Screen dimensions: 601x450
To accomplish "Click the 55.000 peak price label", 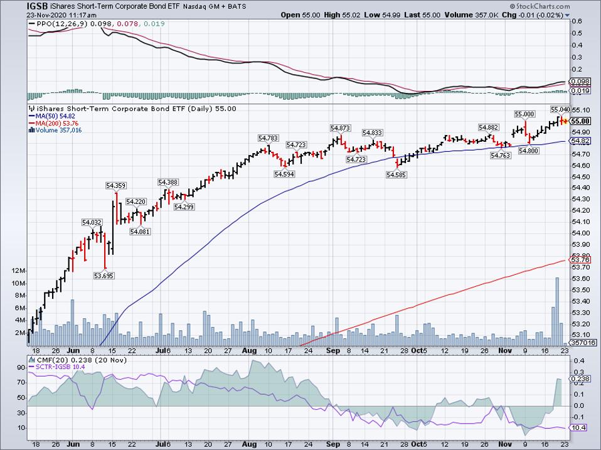I will point(524,114).
